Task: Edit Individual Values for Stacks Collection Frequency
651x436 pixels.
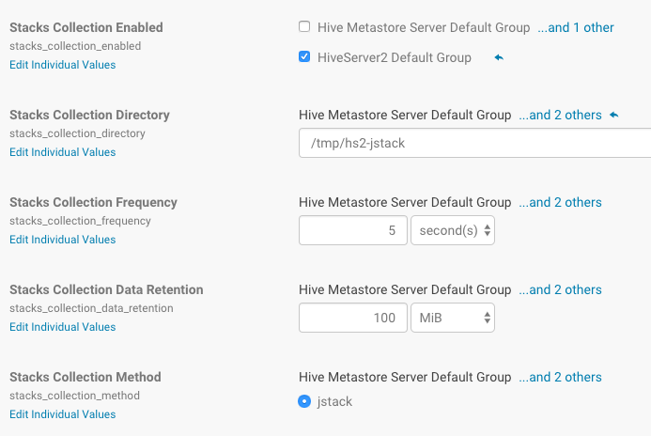Action: coord(62,240)
